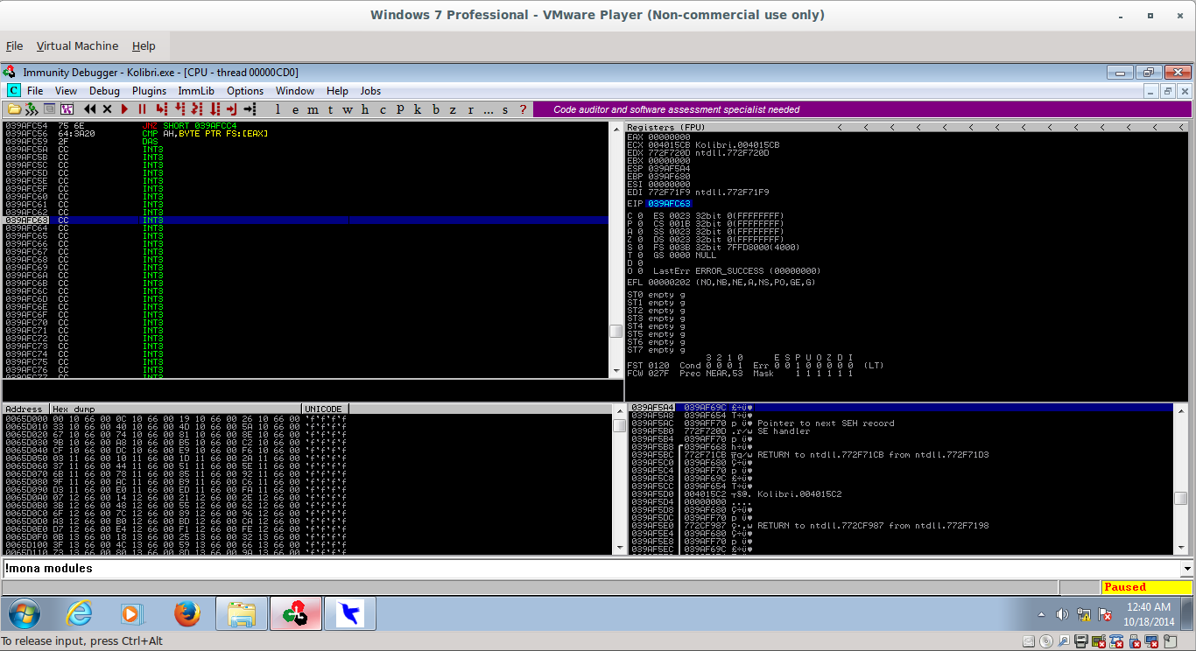The width and height of the screenshot is (1196, 651).
Task: Open Firefox from the taskbar
Action: tap(186, 614)
